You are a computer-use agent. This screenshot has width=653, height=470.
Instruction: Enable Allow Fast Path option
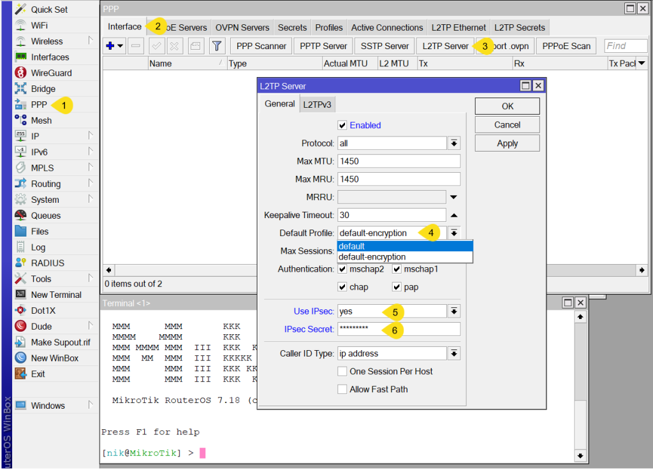pos(342,389)
